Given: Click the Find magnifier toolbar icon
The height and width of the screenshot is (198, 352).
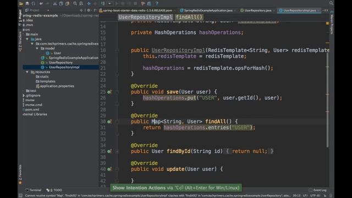Looking at the screenshot, I should tap(75, 3).
